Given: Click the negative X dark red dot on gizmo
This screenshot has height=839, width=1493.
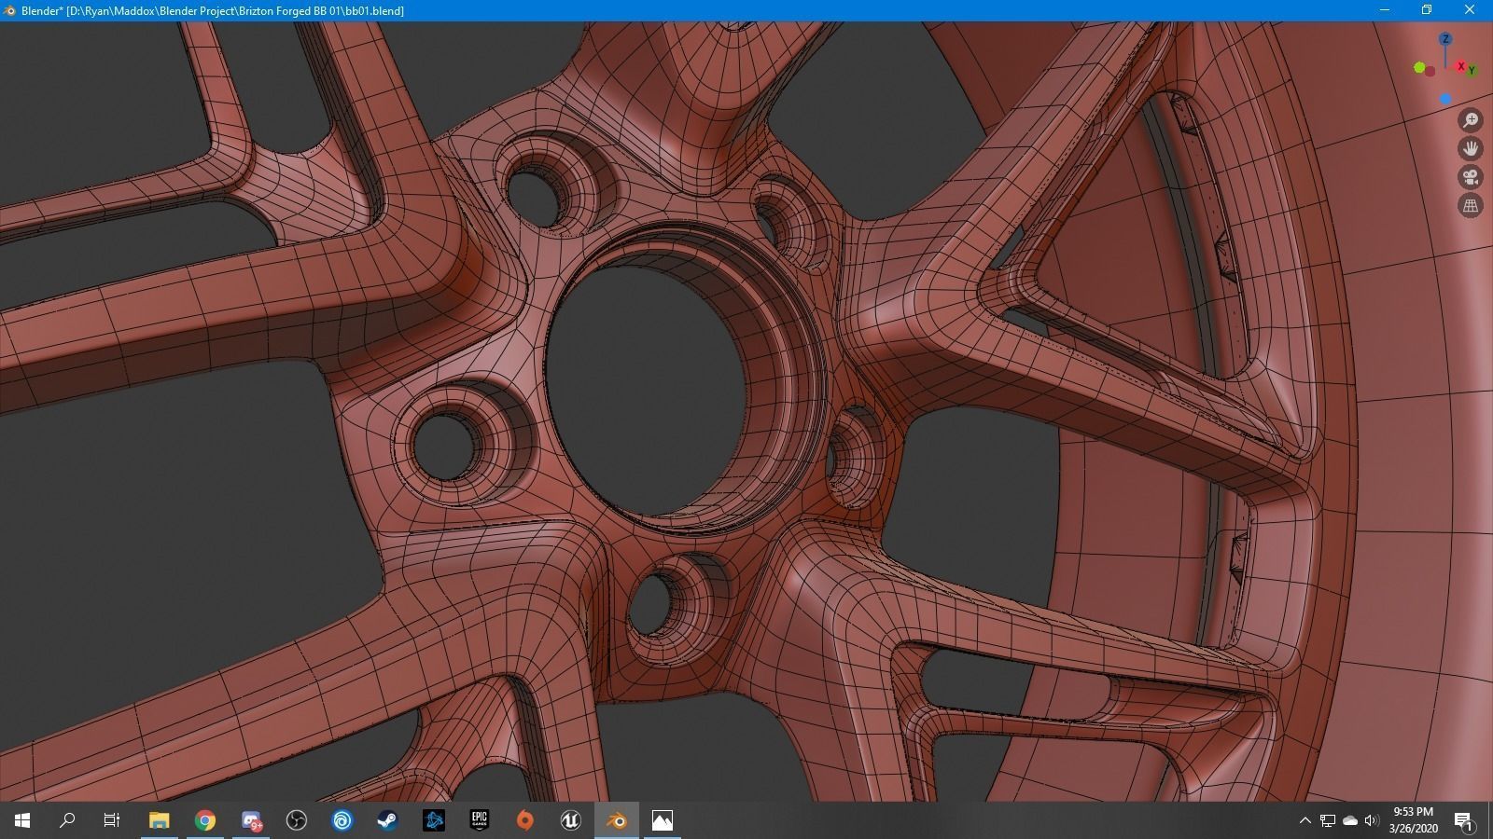Looking at the screenshot, I should click(x=1430, y=72).
